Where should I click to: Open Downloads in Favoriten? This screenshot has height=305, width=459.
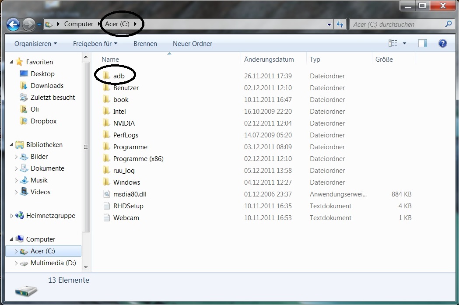[47, 85]
